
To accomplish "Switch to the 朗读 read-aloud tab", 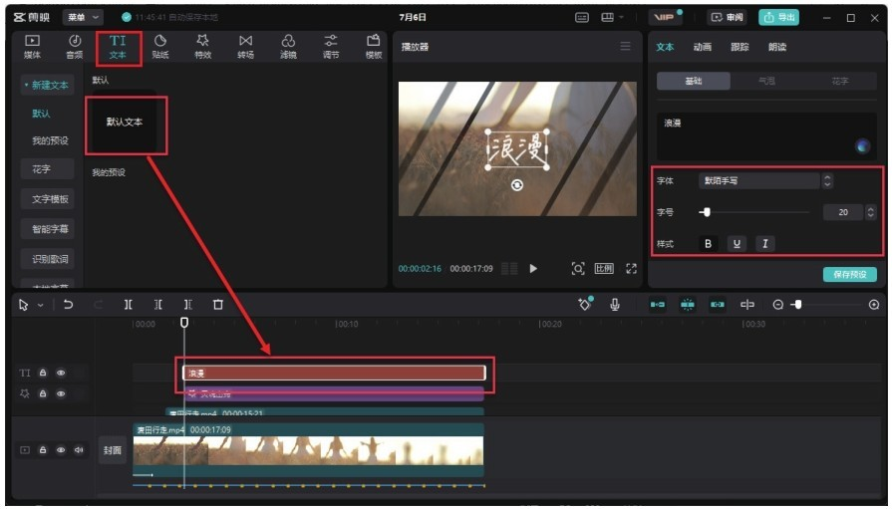I will click(x=777, y=47).
